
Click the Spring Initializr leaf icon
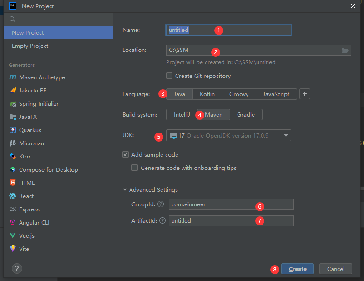click(x=13, y=104)
